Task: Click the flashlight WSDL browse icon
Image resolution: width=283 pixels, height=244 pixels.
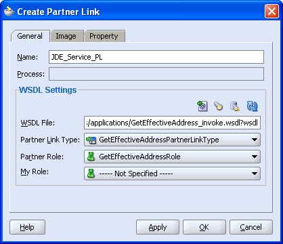Action: pos(218,106)
